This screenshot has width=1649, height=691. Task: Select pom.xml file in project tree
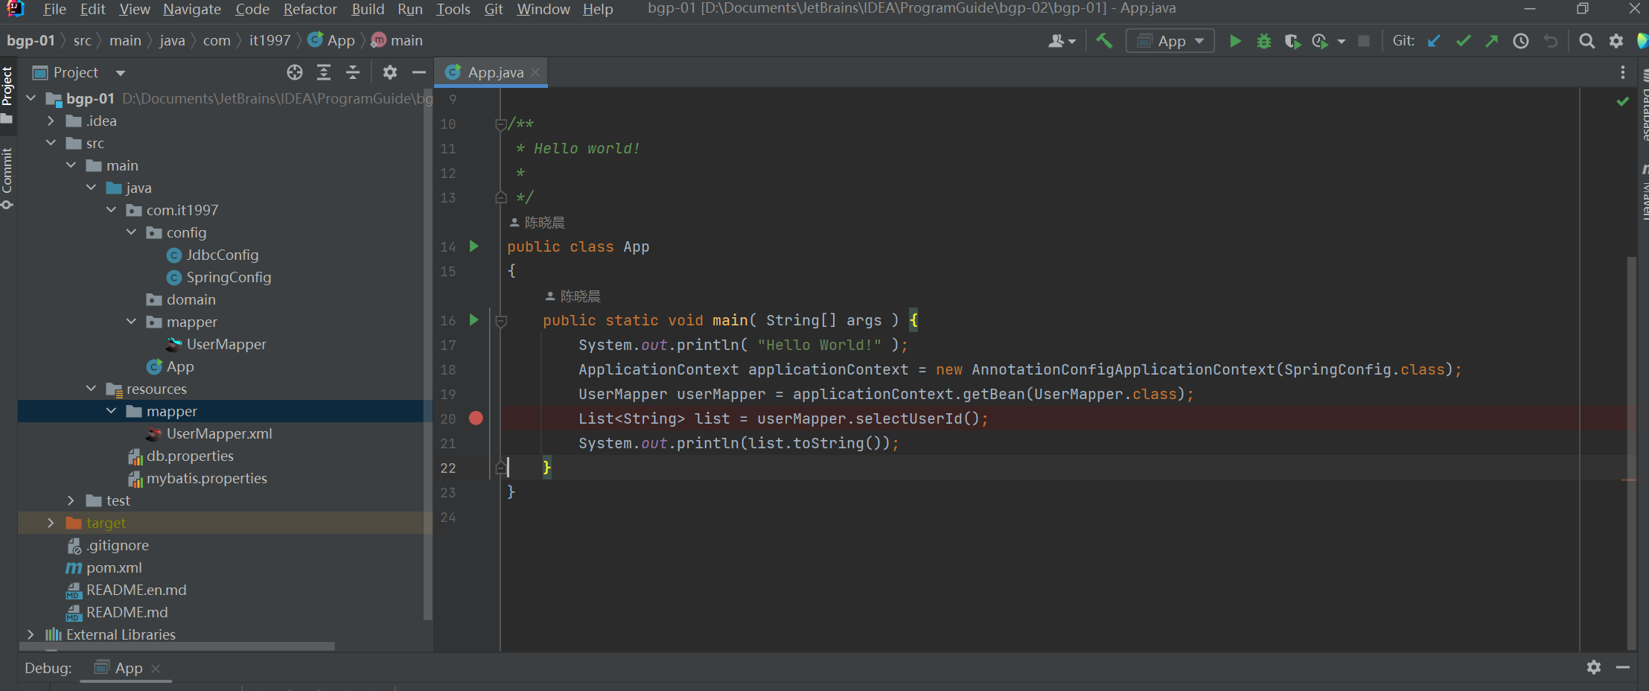click(104, 567)
